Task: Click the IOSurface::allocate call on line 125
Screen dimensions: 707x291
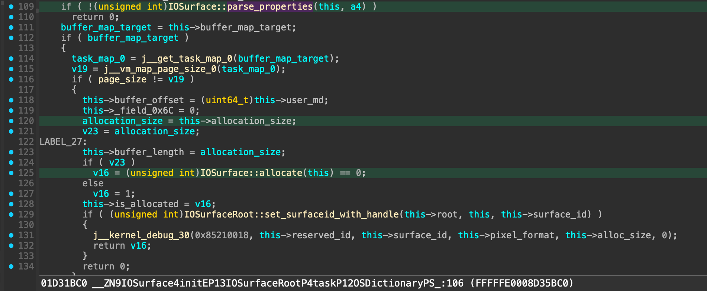Action: [251, 173]
